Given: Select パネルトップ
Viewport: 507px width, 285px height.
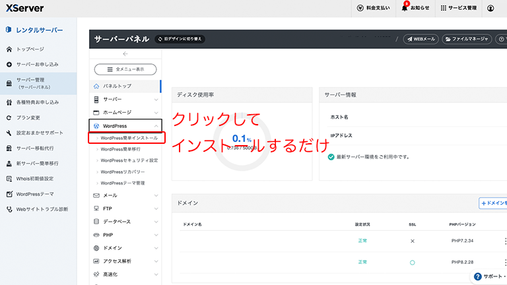Looking at the screenshot, I should coord(125,86).
